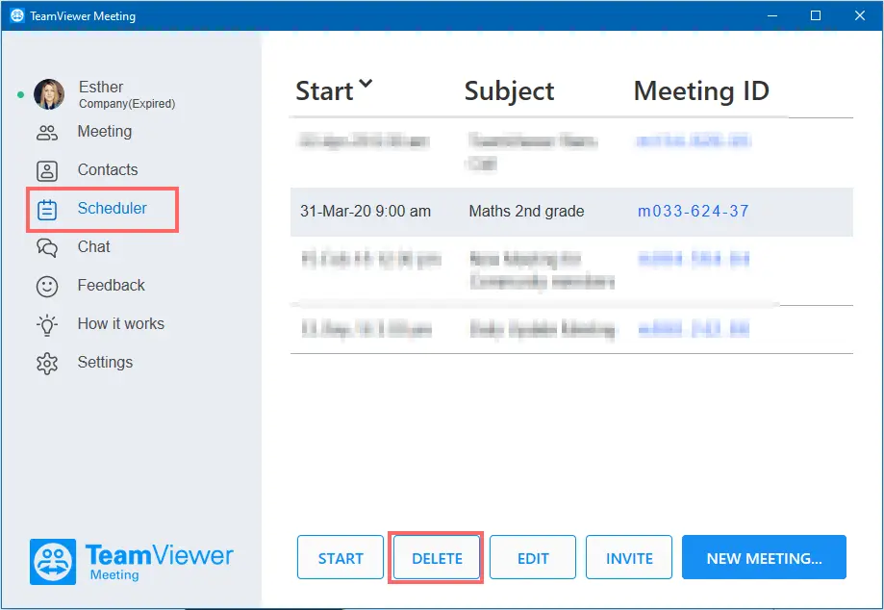The height and width of the screenshot is (610, 884).
Task: Click the INVITE button
Action: 629,558
